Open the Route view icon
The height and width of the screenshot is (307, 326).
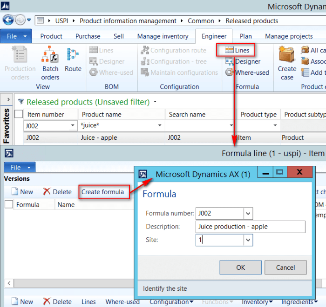tap(73, 59)
